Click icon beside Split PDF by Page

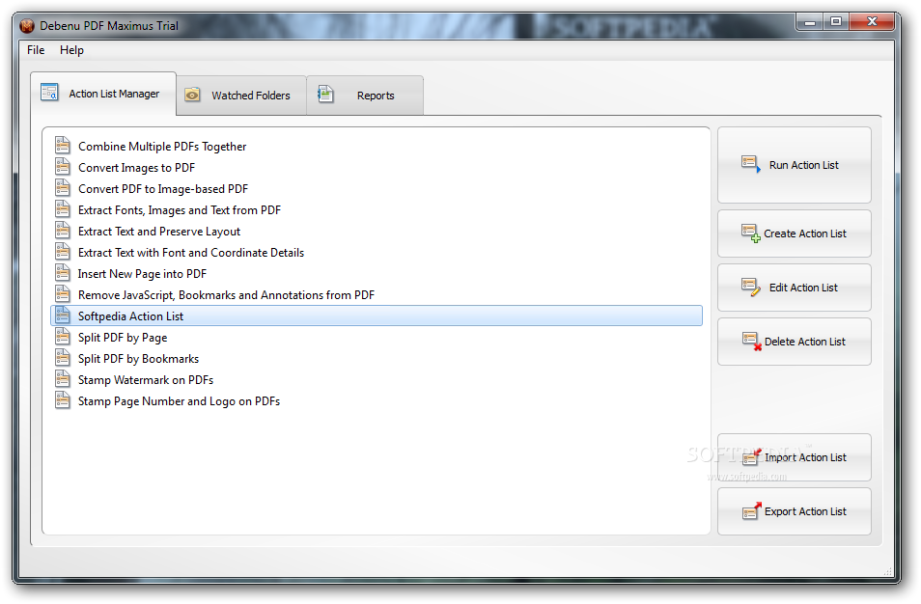62,337
